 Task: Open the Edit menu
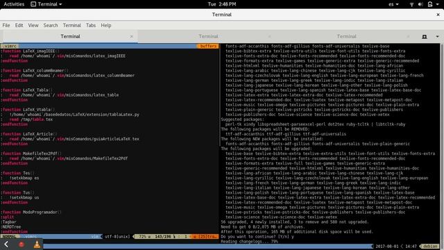pyautogui.click(x=19, y=25)
